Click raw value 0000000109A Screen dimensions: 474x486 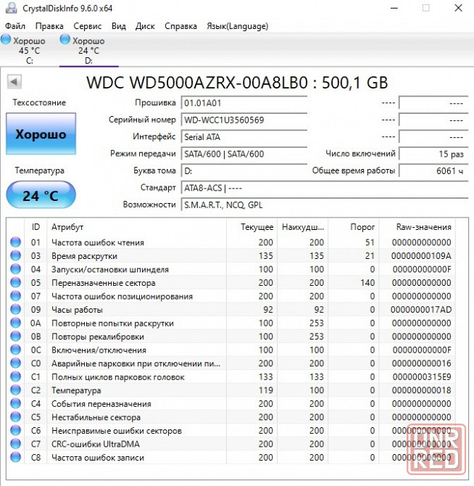coord(421,256)
